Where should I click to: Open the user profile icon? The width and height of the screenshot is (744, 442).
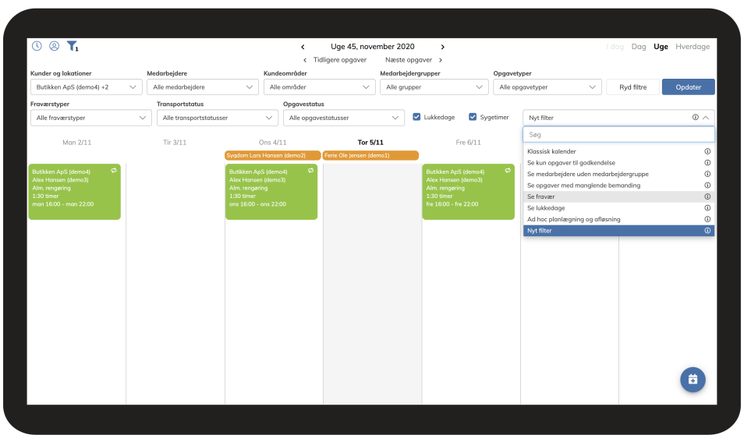click(x=55, y=46)
